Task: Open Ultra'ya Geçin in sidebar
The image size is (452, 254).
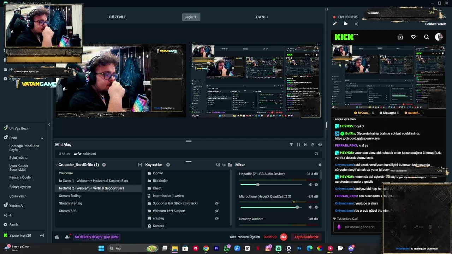Action: tap(19, 128)
